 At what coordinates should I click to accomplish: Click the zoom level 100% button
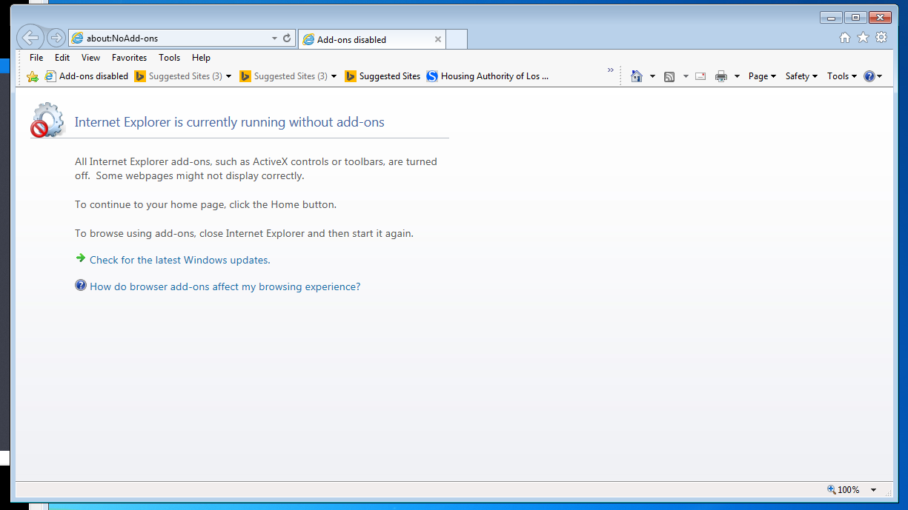pyautogui.click(x=844, y=490)
